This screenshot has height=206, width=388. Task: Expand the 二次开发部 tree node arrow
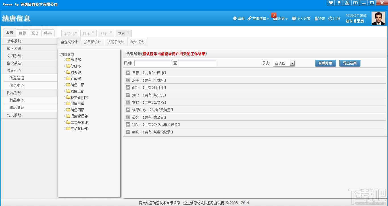65,122
